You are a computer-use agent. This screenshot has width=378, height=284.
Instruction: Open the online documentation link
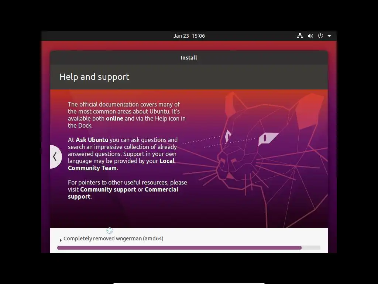pos(114,118)
